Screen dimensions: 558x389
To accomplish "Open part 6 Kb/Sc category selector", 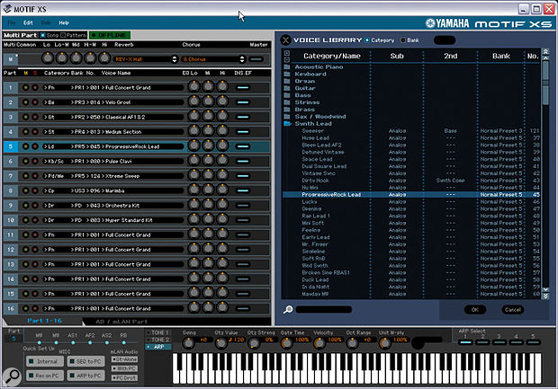I will tap(54, 162).
